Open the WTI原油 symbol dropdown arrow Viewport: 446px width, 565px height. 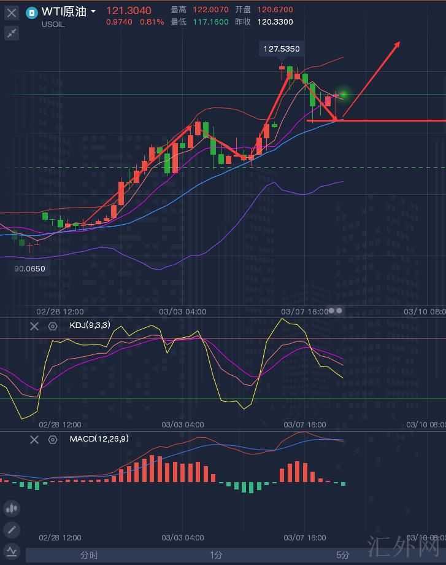coord(93,12)
